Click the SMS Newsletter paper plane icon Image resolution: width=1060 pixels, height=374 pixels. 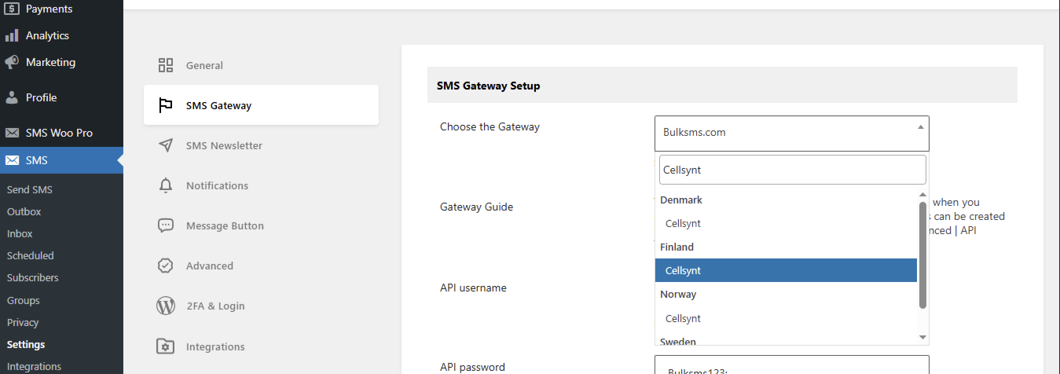coord(166,145)
